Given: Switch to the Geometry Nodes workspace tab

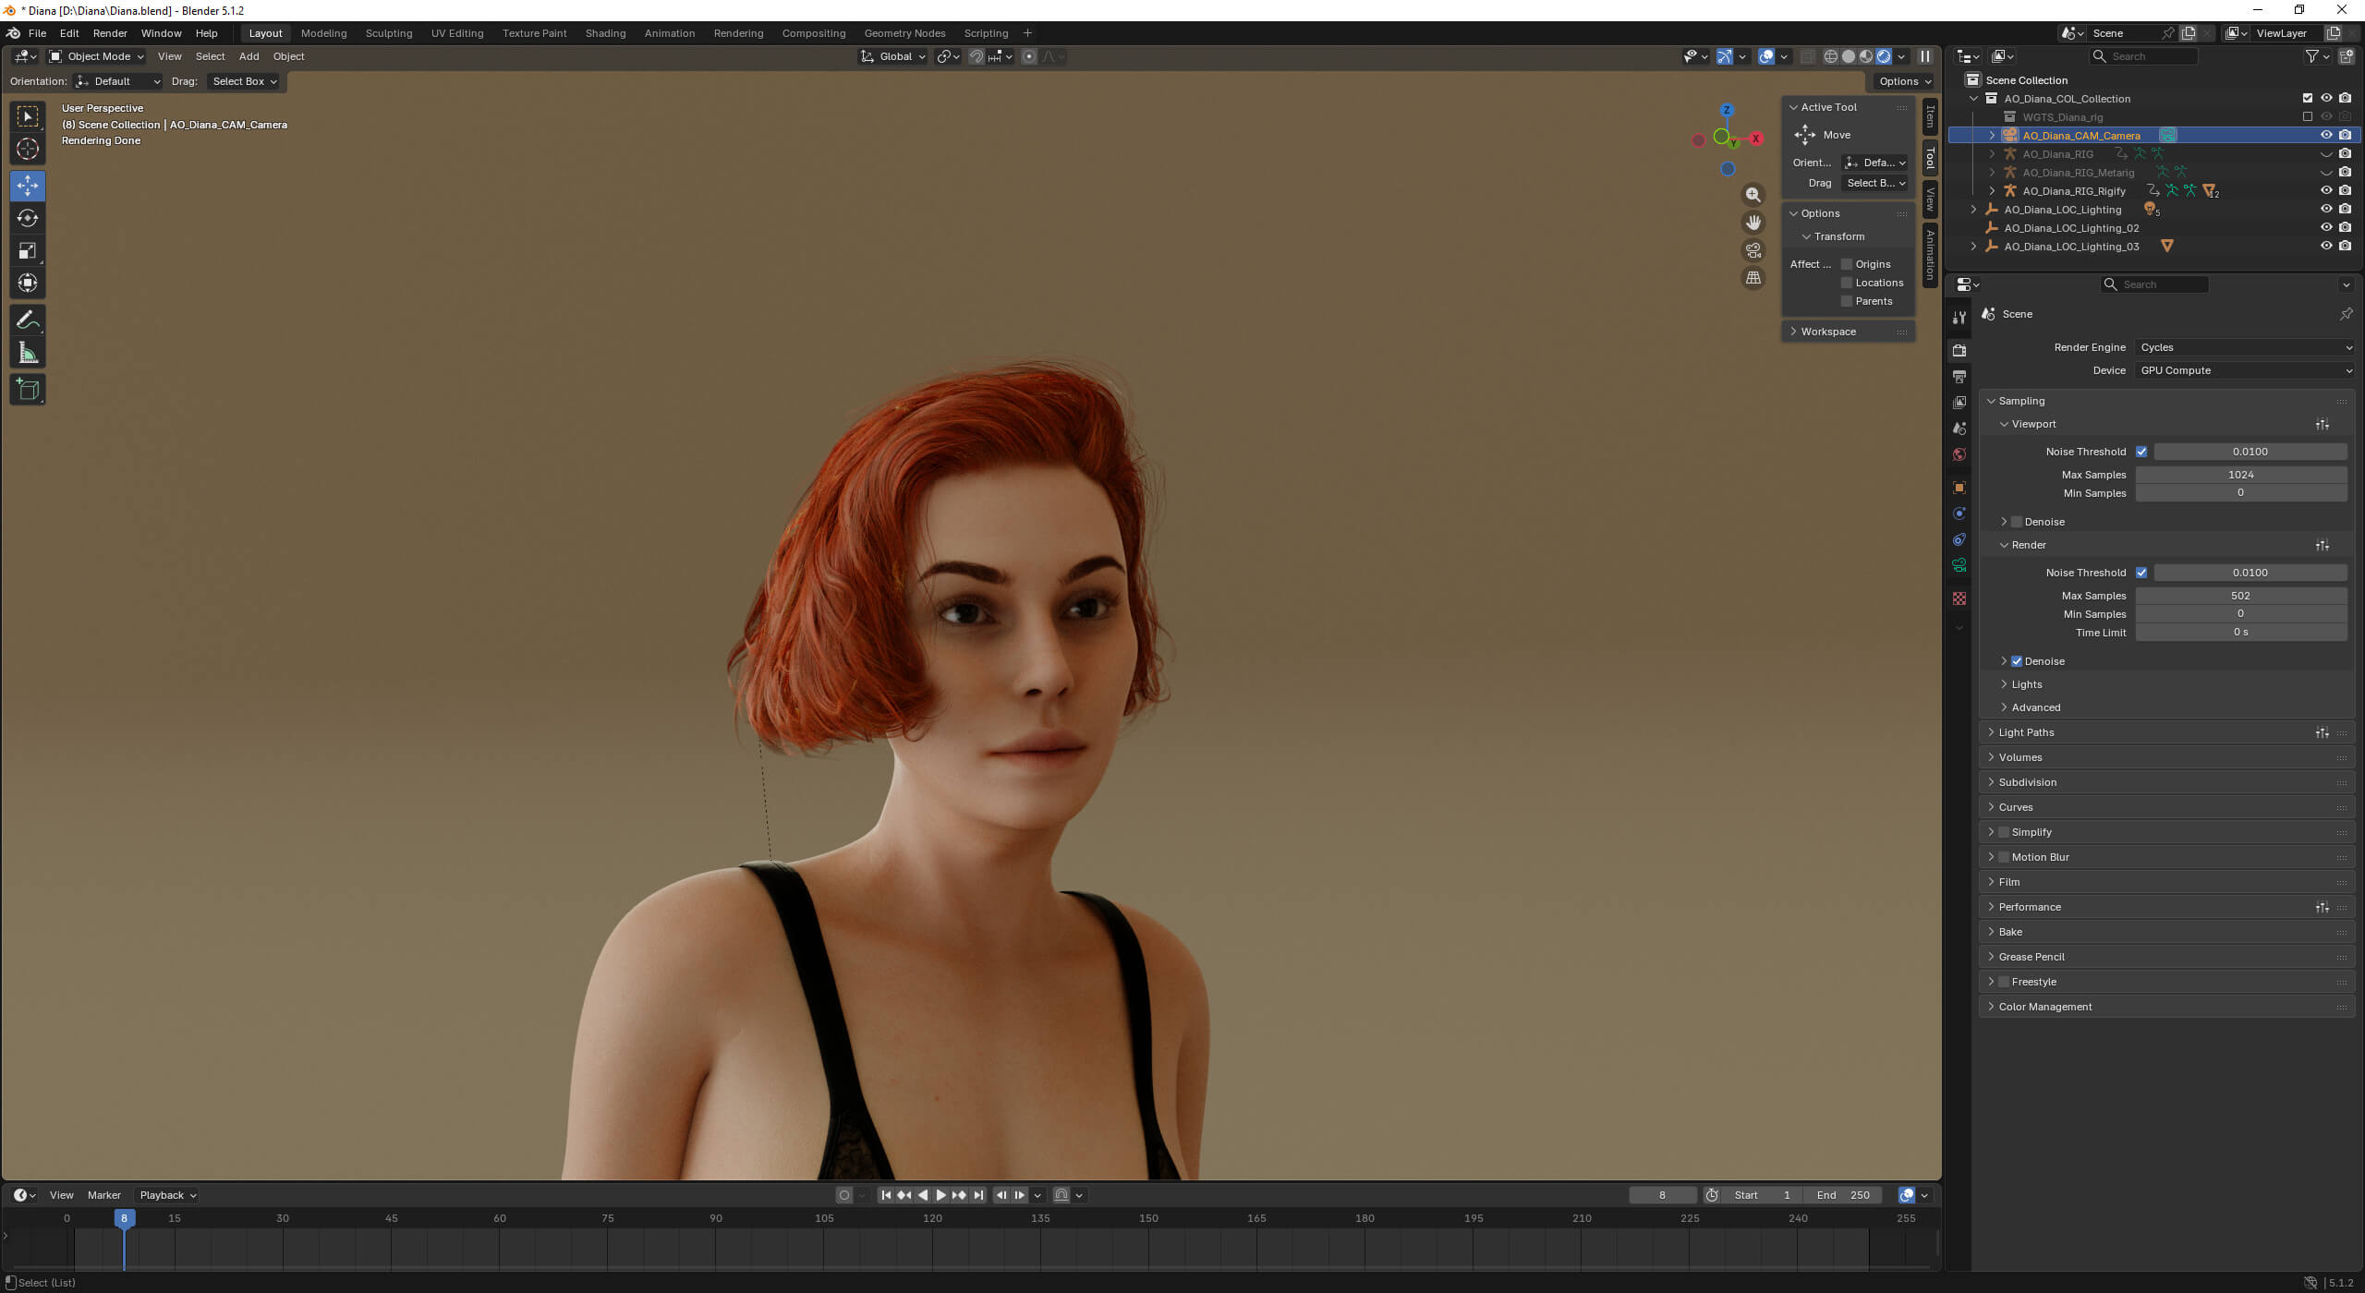Looking at the screenshot, I should click(904, 33).
